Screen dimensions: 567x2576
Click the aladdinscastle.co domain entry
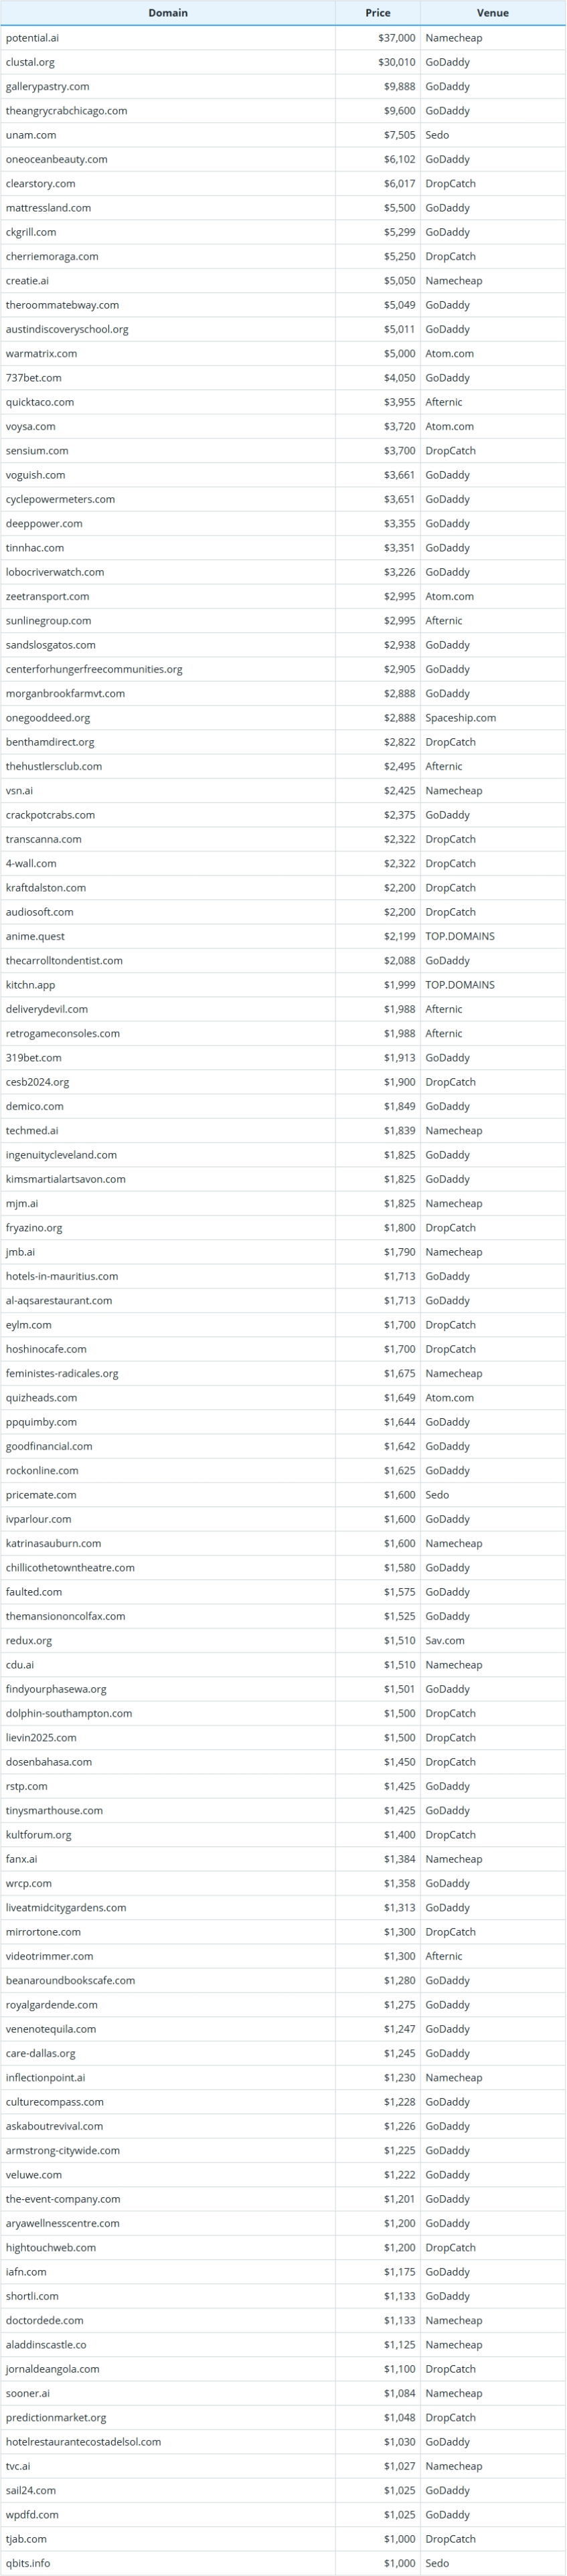(46, 2344)
